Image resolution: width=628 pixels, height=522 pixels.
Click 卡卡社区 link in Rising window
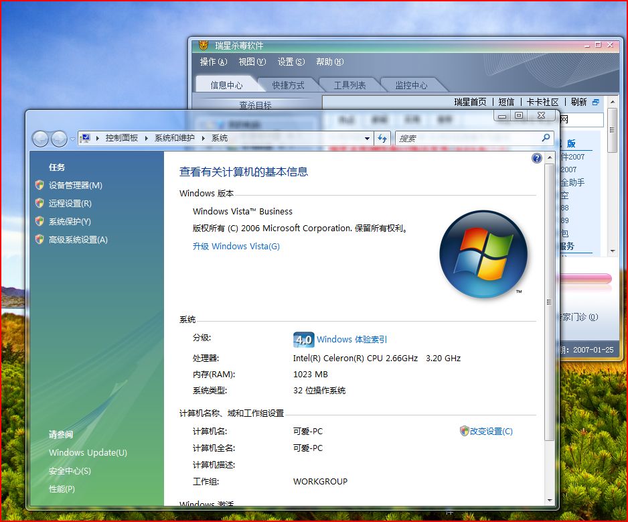click(543, 103)
